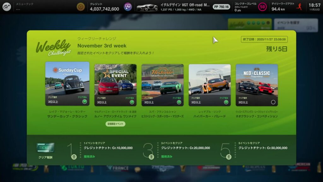Click the green ticket reward icon
Screen dimensions: 323x182
(x=45, y=148)
